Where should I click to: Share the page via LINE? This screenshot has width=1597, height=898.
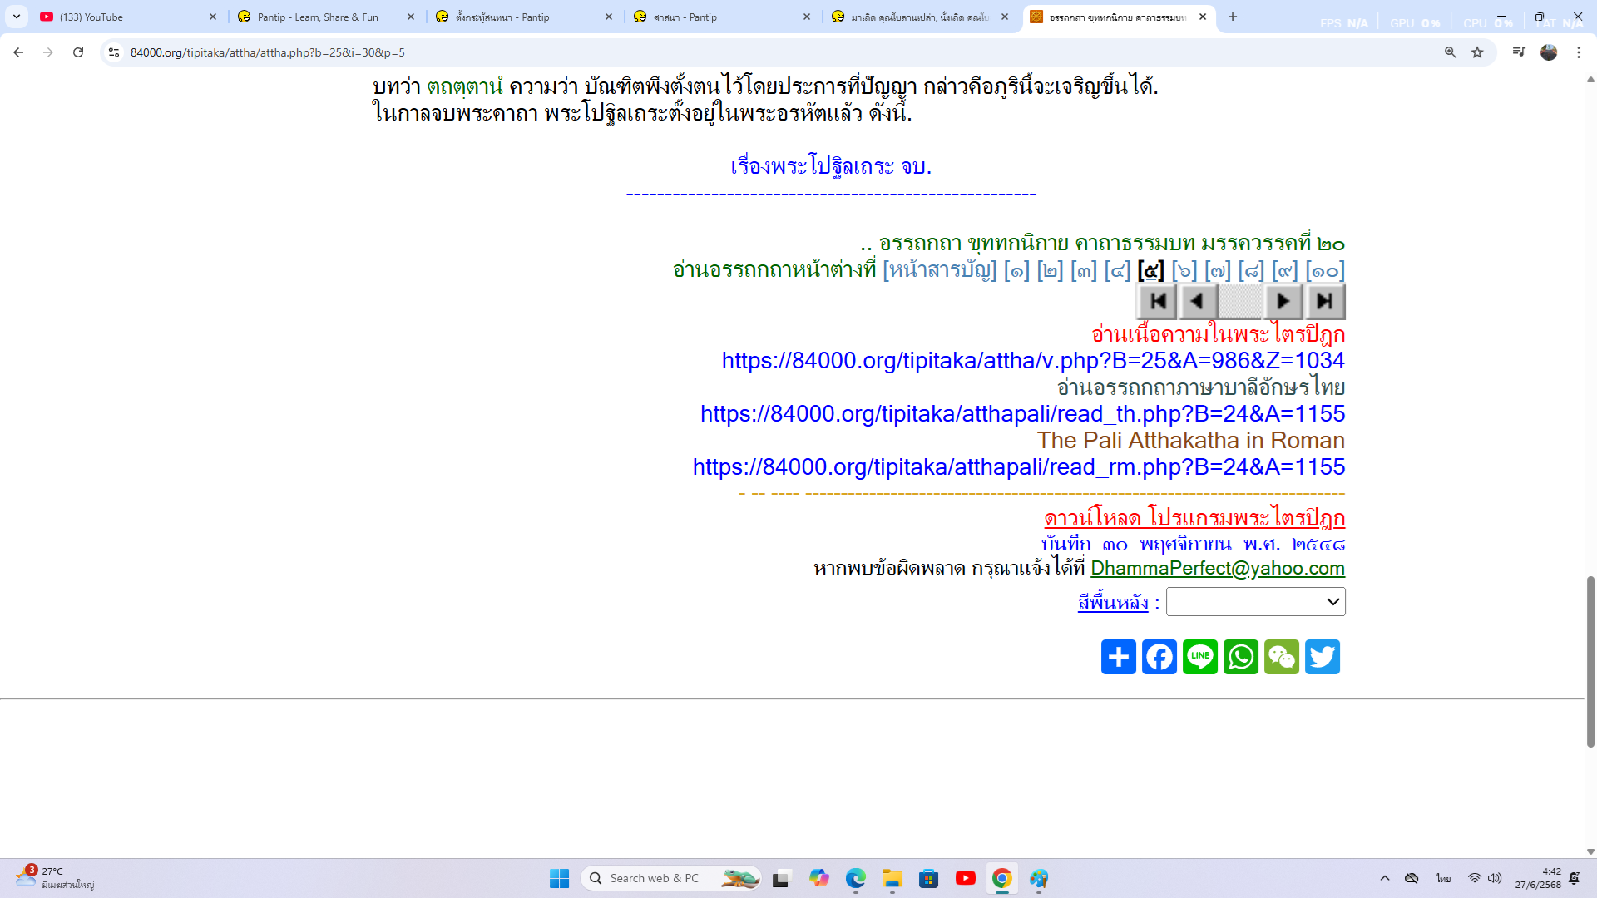1200,657
